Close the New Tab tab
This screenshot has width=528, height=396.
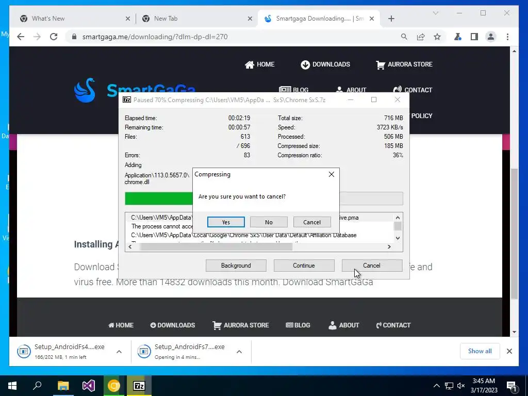pos(250,19)
